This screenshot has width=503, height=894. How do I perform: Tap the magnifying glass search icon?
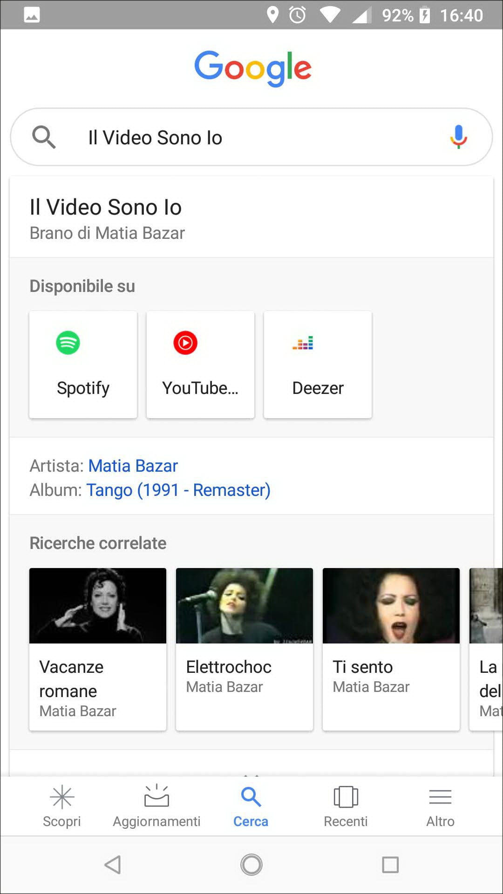(44, 137)
